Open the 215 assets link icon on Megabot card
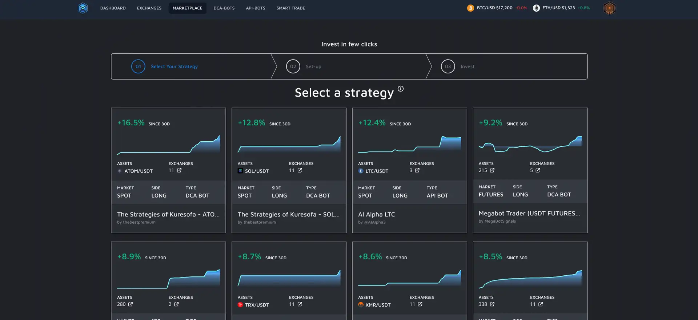 (492, 170)
